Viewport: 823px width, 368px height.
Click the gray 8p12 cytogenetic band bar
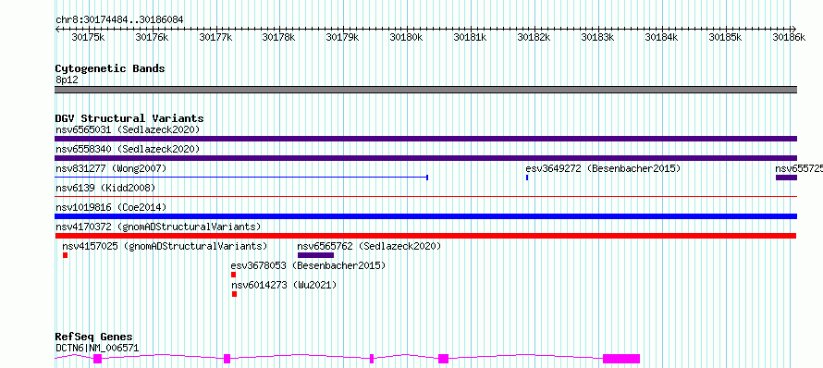click(x=425, y=90)
